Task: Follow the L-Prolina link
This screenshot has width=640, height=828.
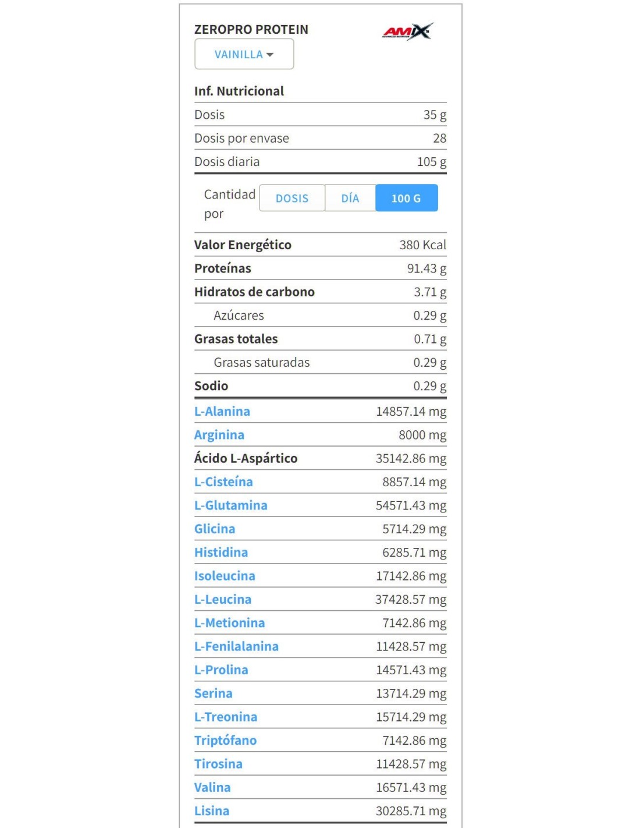Action: tap(221, 670)
